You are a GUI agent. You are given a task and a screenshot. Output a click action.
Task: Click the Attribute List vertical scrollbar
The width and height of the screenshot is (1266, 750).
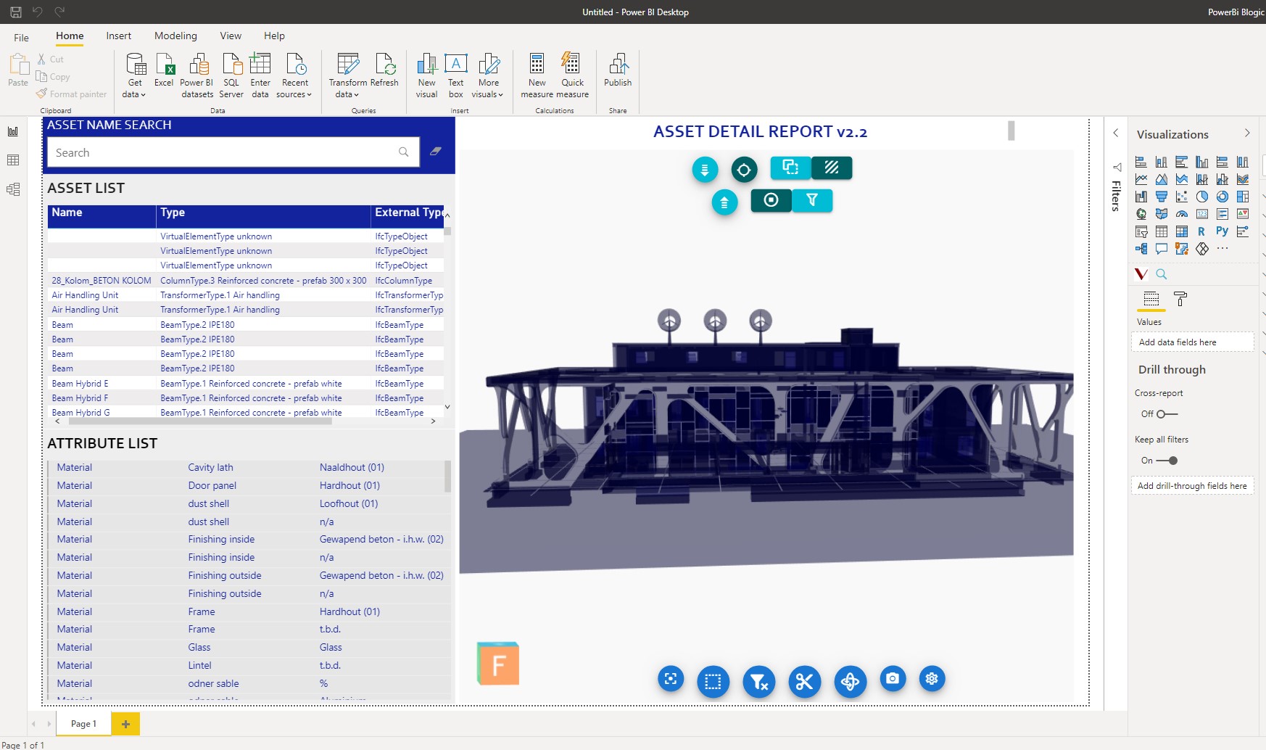447,477
